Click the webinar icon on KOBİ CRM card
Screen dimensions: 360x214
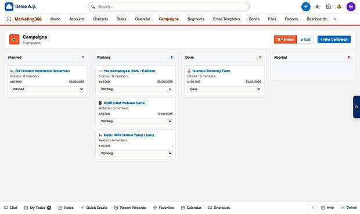(x=100, y=103)
